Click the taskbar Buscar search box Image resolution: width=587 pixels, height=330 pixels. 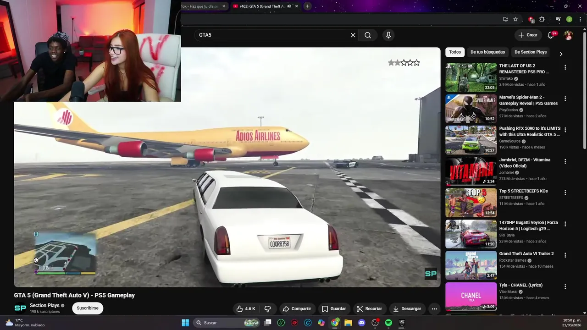click(x=227, y=323)
